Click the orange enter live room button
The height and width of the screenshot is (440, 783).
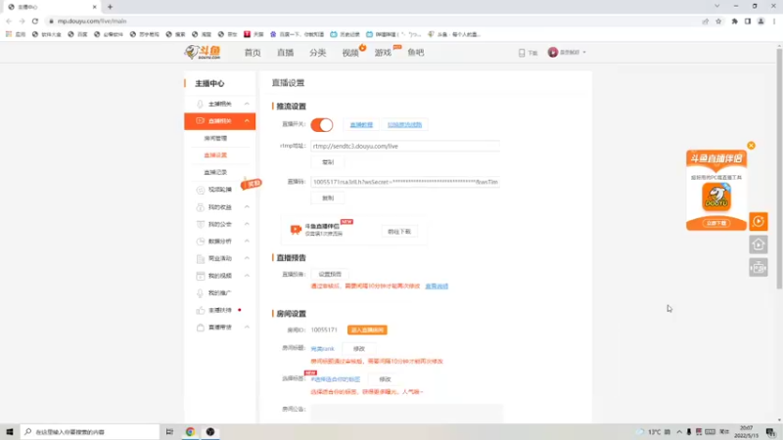tap(367, 330)
